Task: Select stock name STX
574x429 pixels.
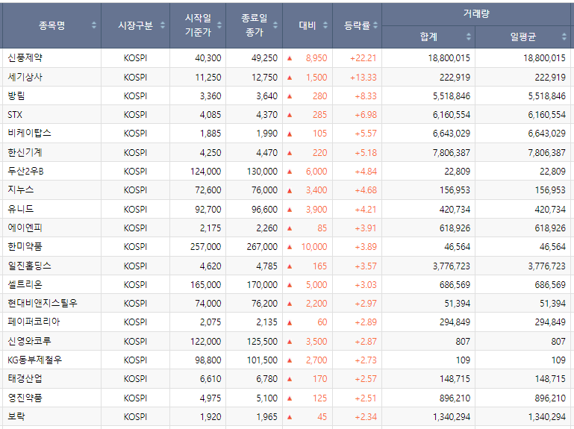Action: [15, 115]
